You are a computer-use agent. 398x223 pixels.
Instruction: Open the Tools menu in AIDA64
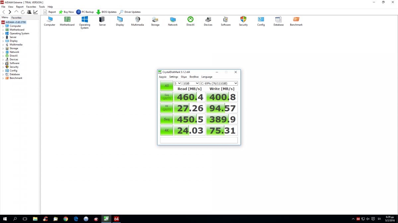click(x=42, y=7)
